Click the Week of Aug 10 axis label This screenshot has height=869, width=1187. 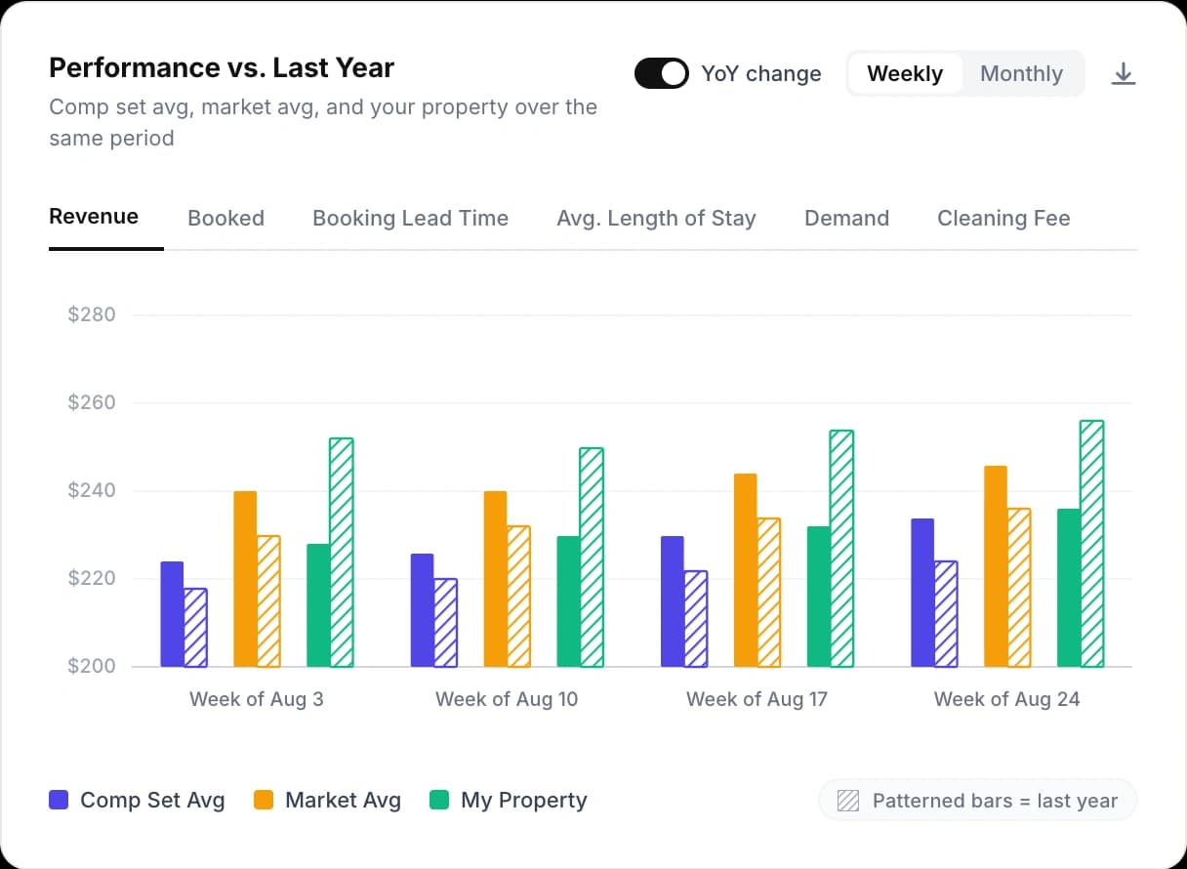tap(507, 699)
